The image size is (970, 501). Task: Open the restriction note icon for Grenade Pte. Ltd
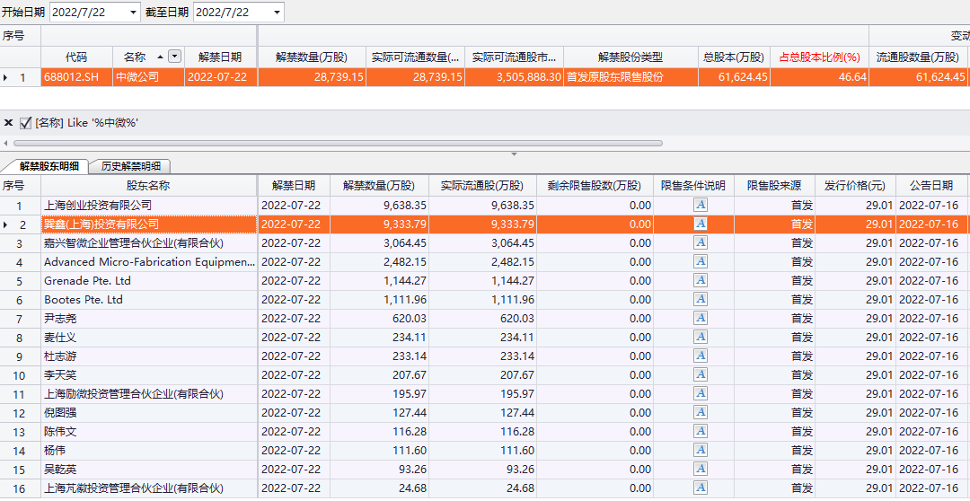click(x=701, y=281)
